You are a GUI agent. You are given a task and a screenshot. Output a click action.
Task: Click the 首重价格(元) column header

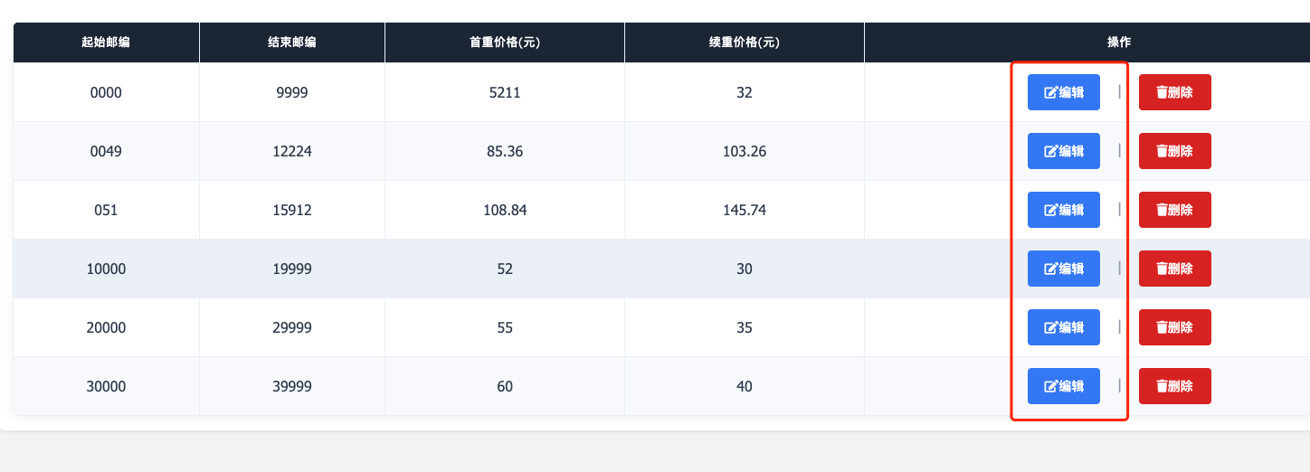(x=505, y=42)
